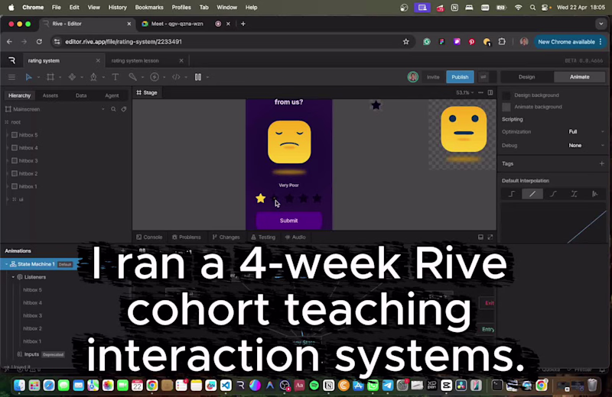612x397 pixels.
Task: Collapse State Machine 1 in Animations
Action: (x=6, y=264)
